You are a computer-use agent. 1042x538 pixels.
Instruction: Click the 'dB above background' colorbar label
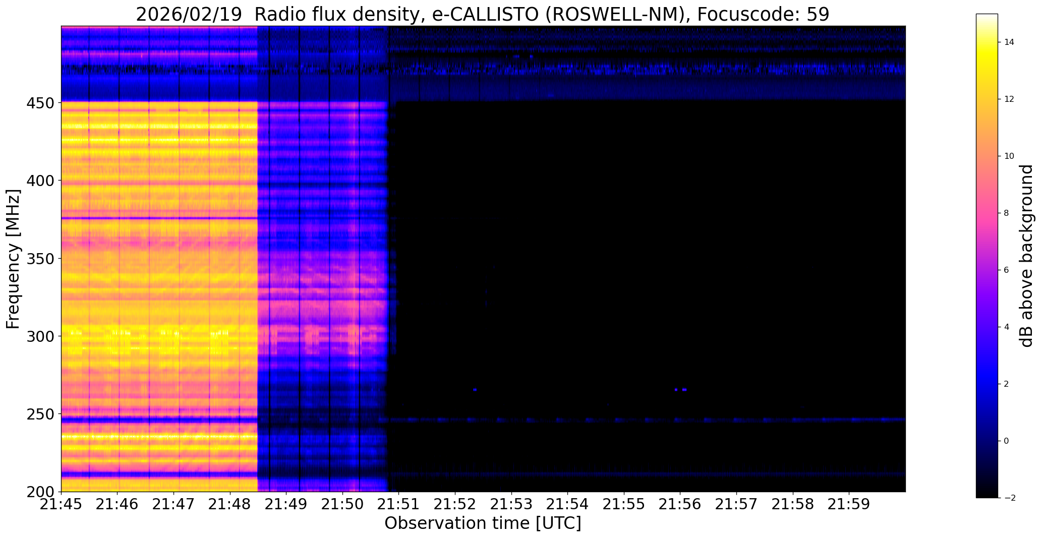click(x=1026, y=256)
